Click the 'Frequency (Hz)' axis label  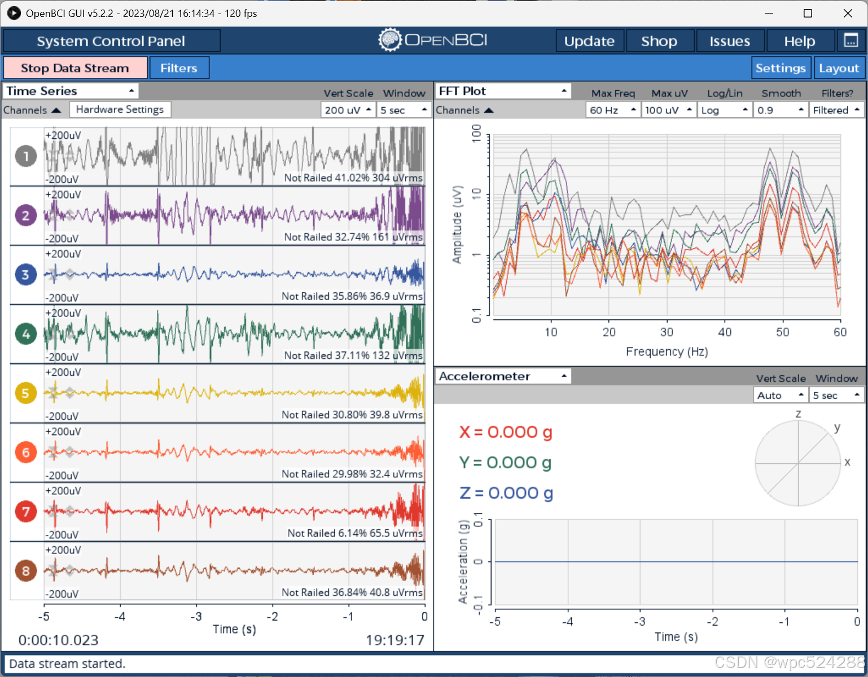(x=667, y=351)
